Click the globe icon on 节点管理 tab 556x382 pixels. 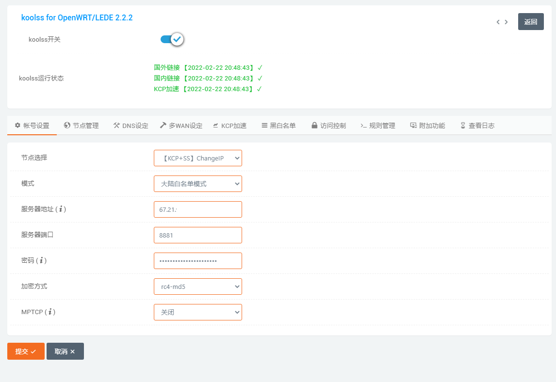(x=66, y=125)
